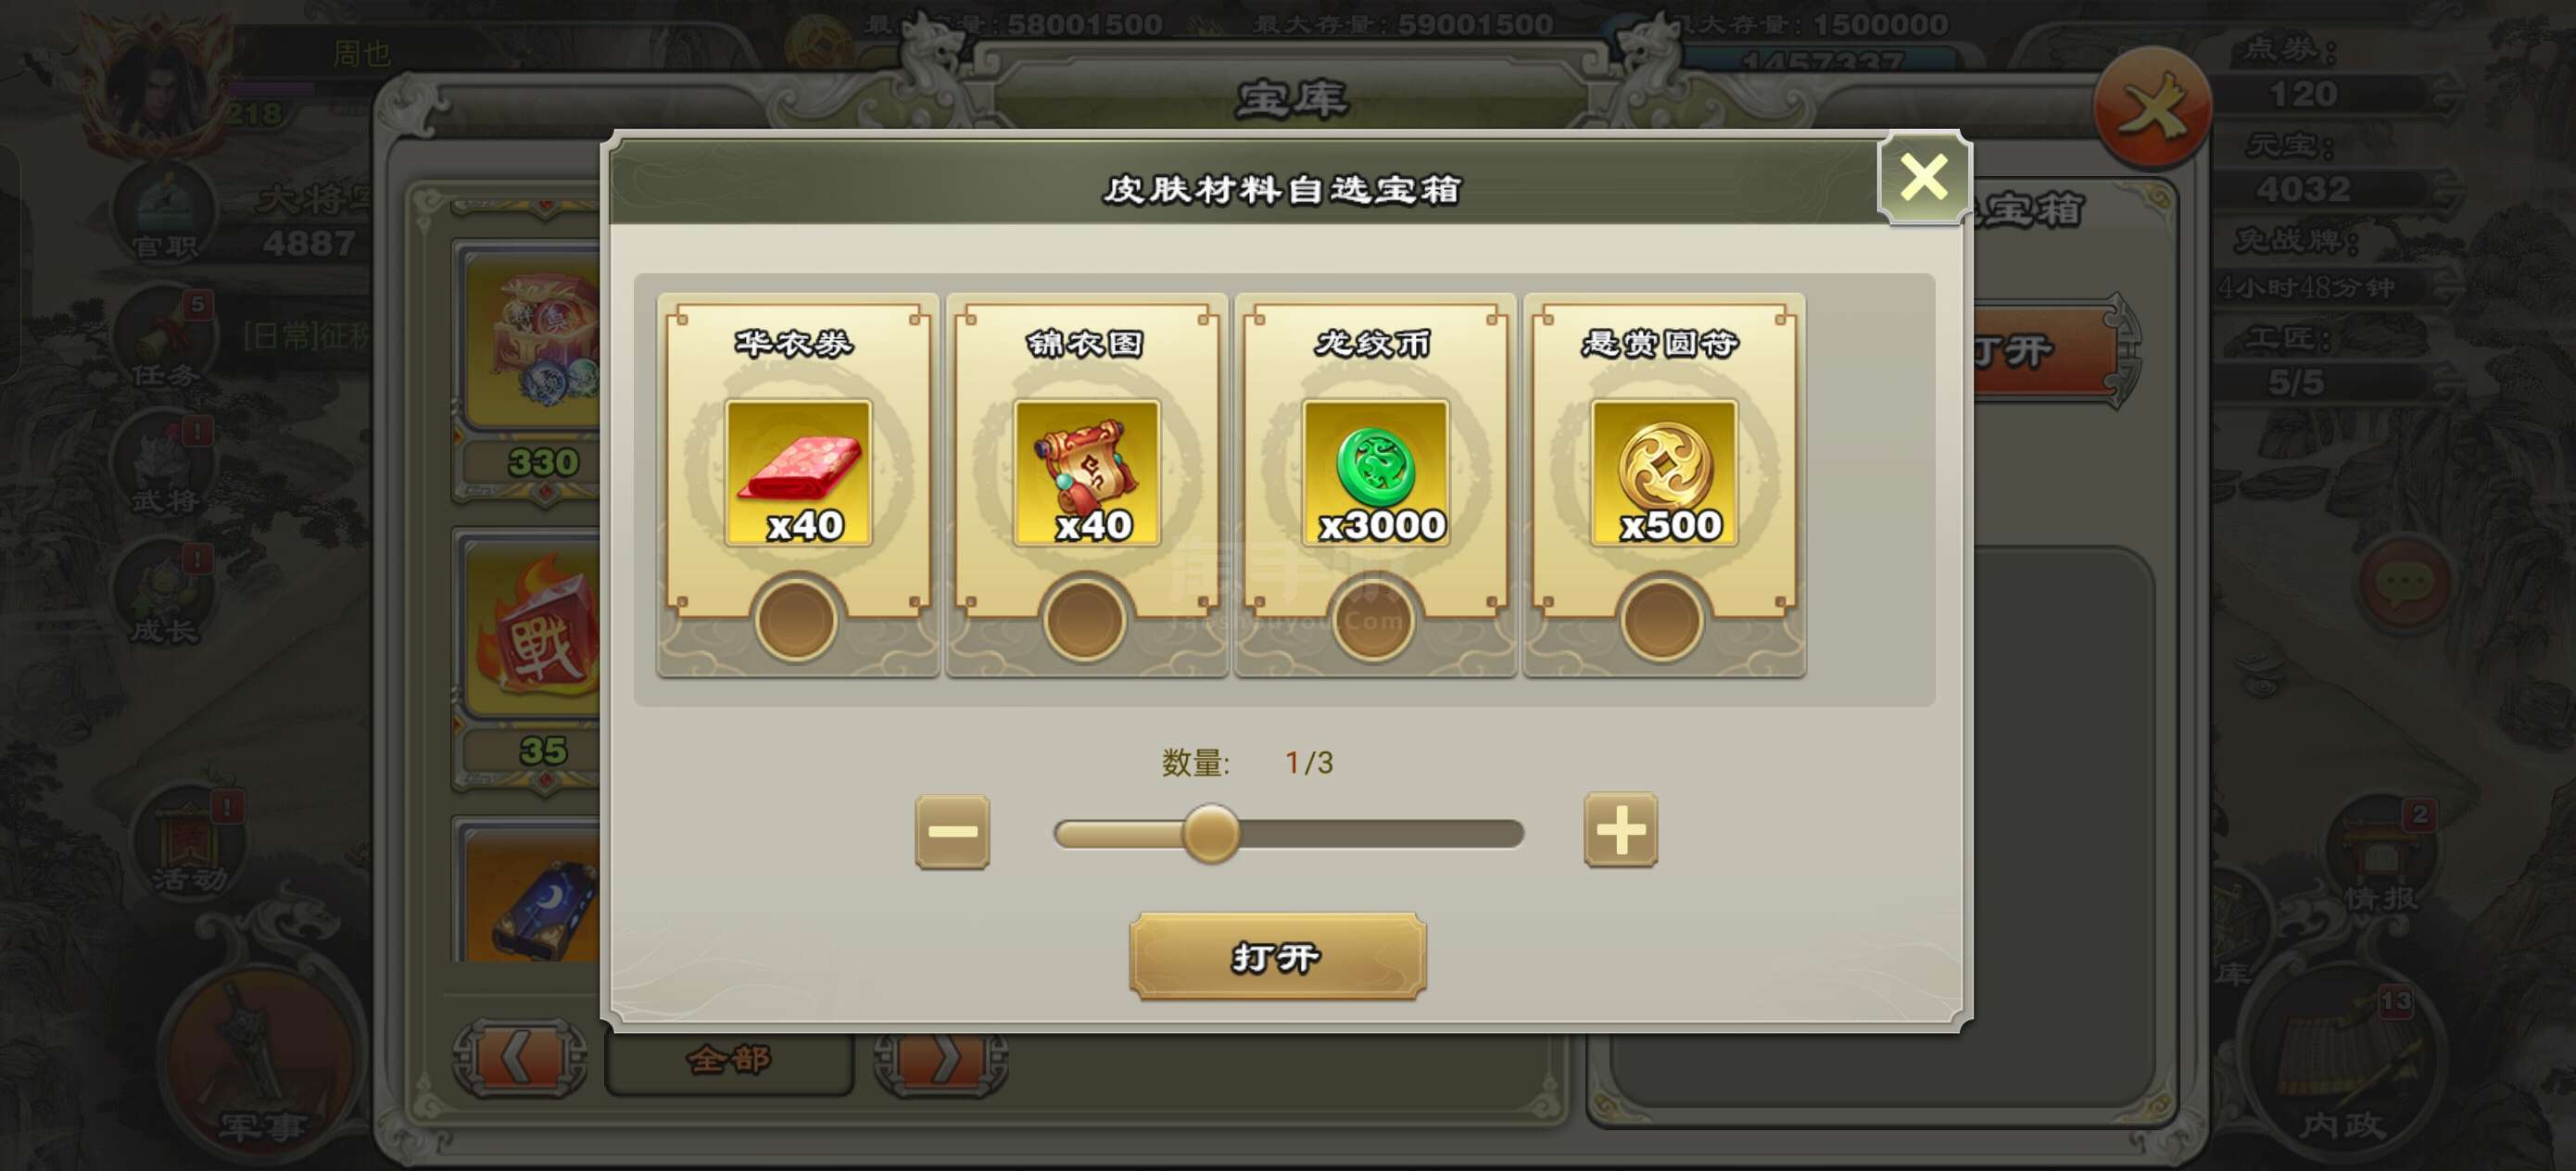
Task: Click the quantity slider handle
Action: (x=1211, y=833)
